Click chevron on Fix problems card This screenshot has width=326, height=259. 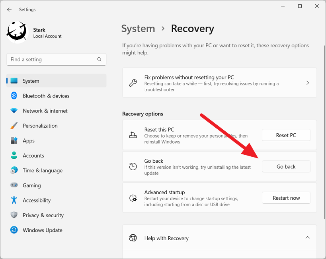point(308,83)
